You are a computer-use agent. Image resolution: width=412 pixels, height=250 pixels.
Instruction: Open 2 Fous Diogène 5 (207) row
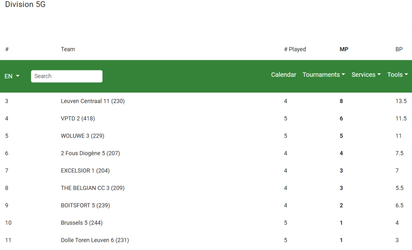coord(90,153)
